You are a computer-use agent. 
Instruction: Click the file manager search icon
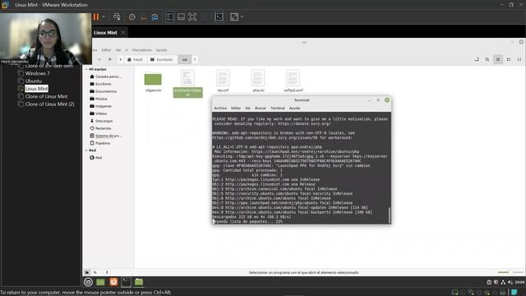click(x=487, y=59)
